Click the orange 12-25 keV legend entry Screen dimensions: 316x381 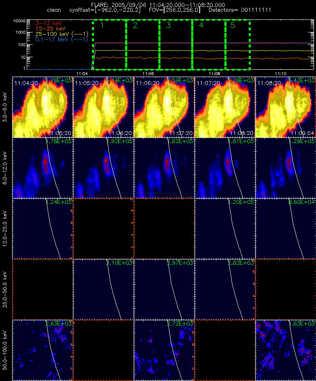(x=50, y=29)
